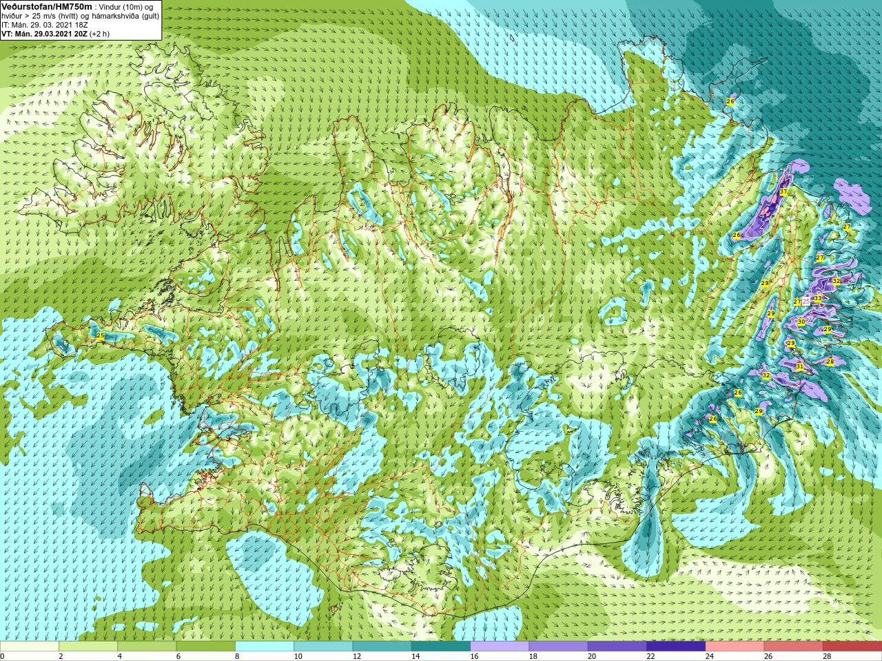Image resolution: width=882 pixels, height=661 pixels.
Task: Click legend scale number 8
Action: [x=237, y=656]
